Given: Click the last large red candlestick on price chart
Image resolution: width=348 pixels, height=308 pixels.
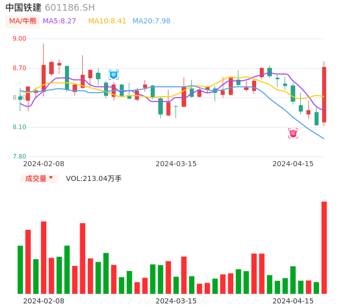Looking at the screenshot, I should (x=324, y=95).
